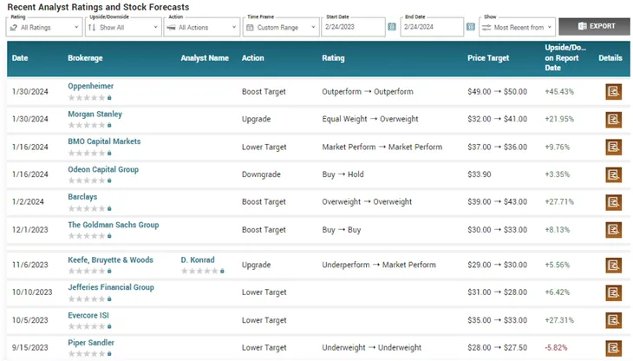Click star rating under BMO Capital Markets
Screen dimensions: 633x361
[x=87, y=153]
